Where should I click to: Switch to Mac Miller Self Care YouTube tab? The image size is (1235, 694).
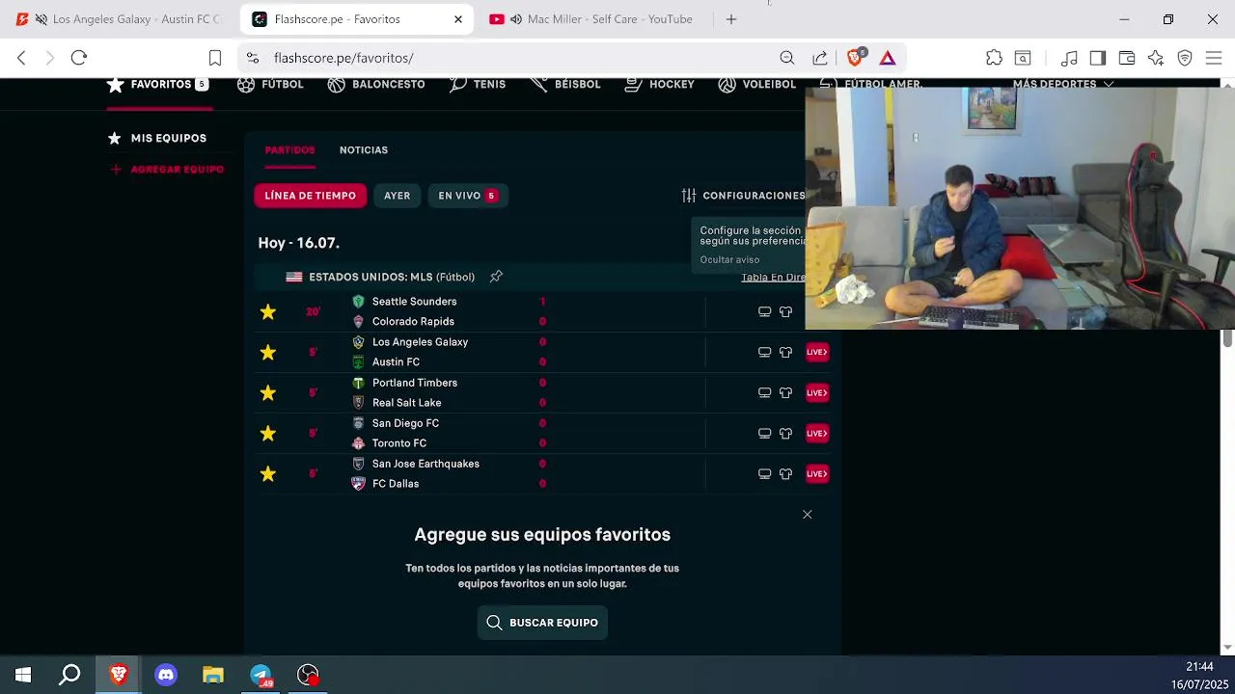pyautogui.click(x=593, y=19)
